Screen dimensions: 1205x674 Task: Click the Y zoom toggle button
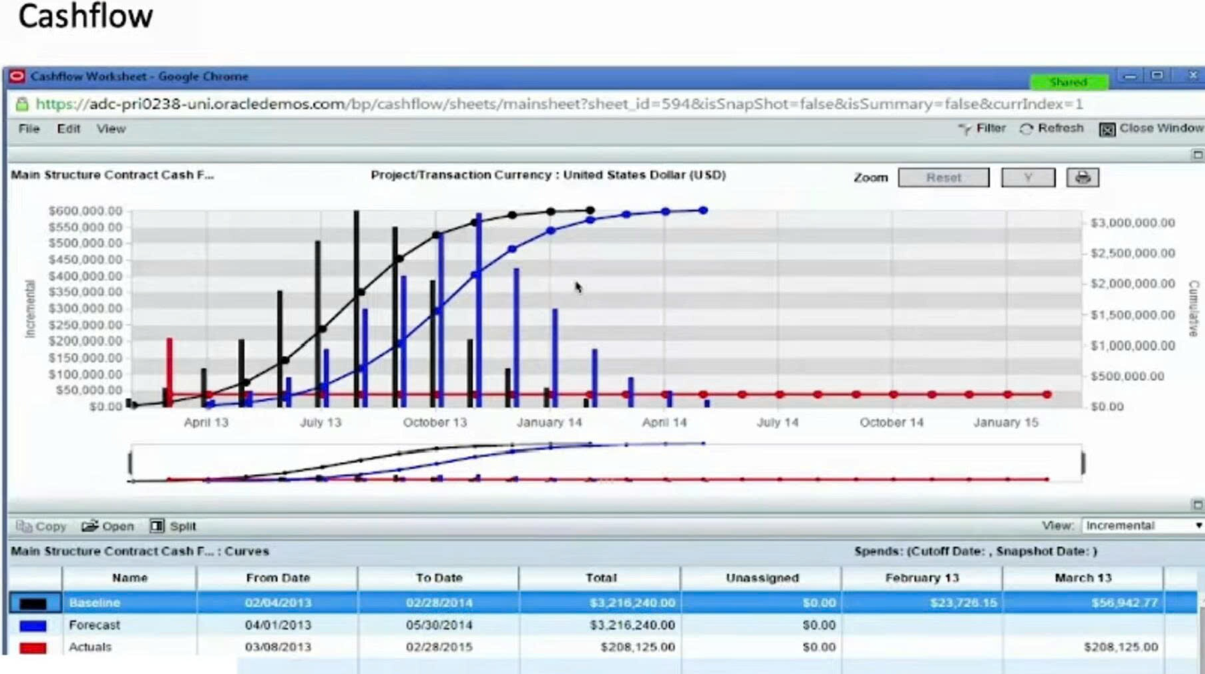point(1028,178)
